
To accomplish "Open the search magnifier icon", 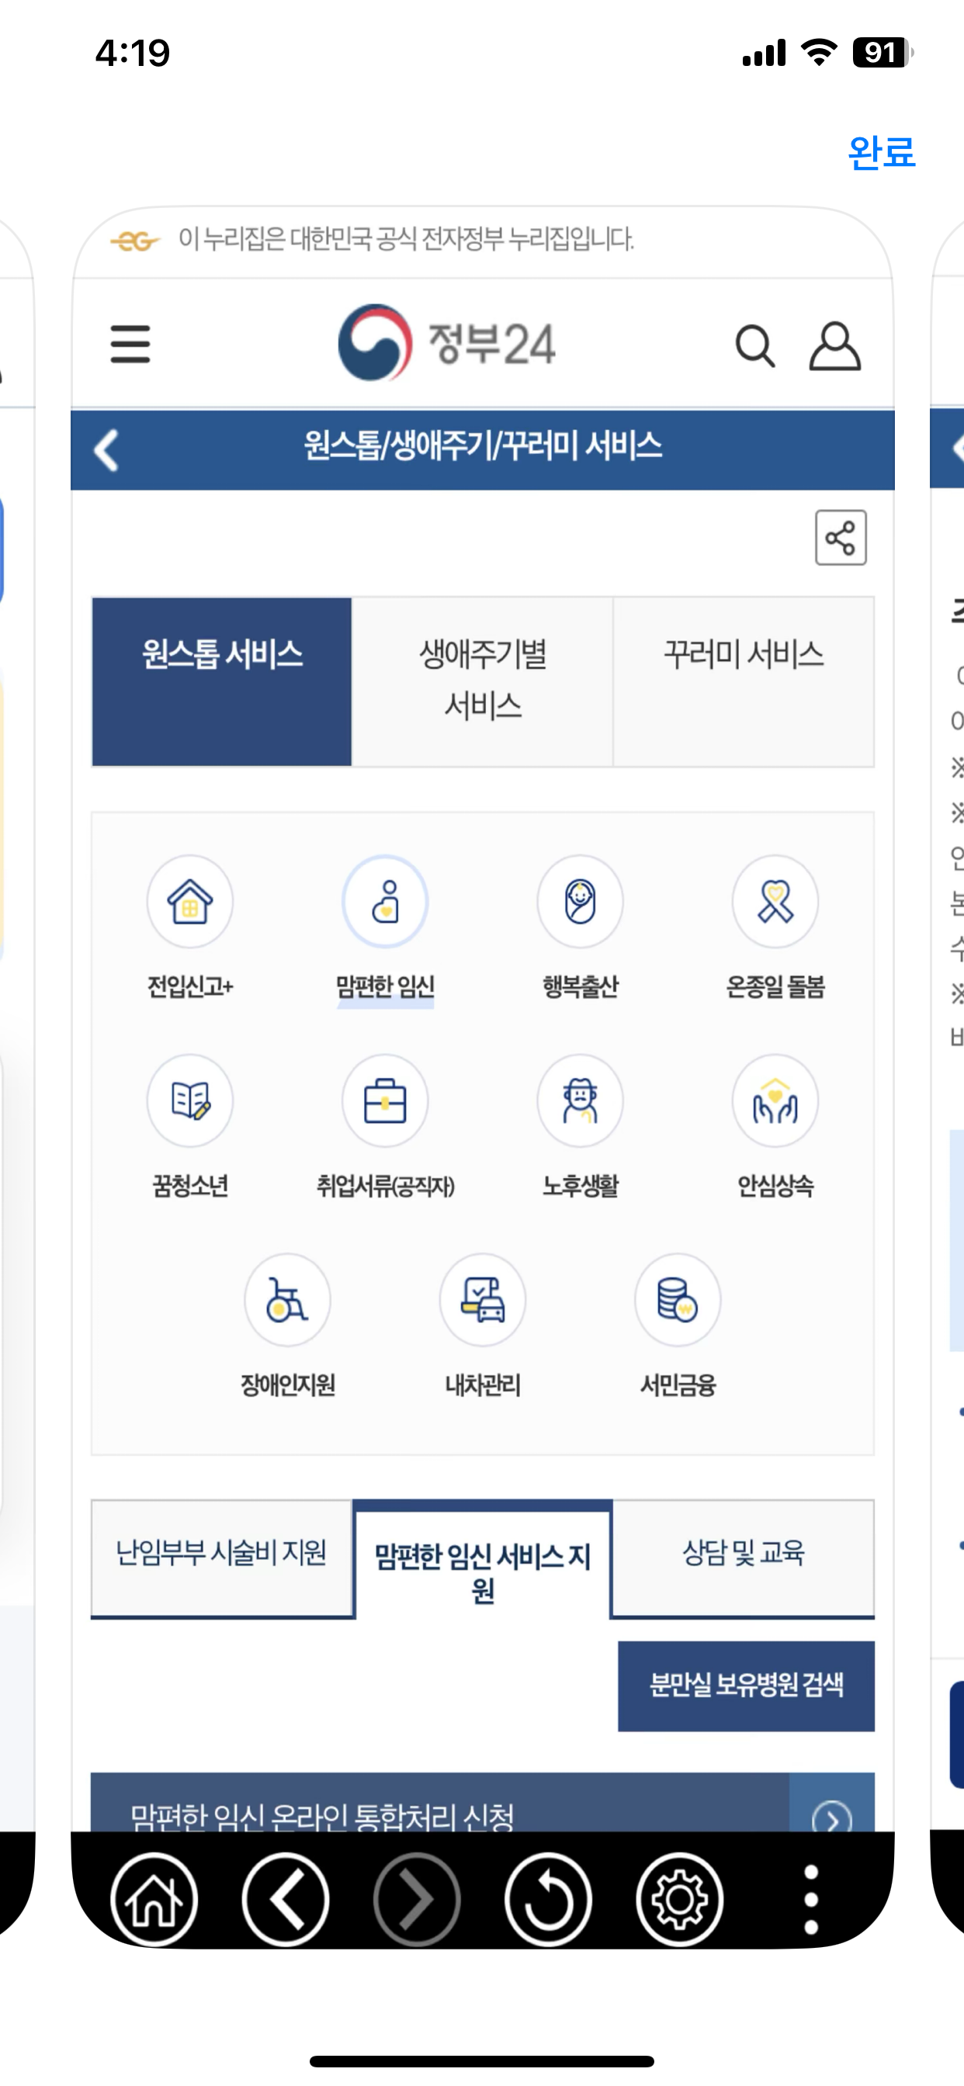I will pyautogui.click(x=755, y=347).
